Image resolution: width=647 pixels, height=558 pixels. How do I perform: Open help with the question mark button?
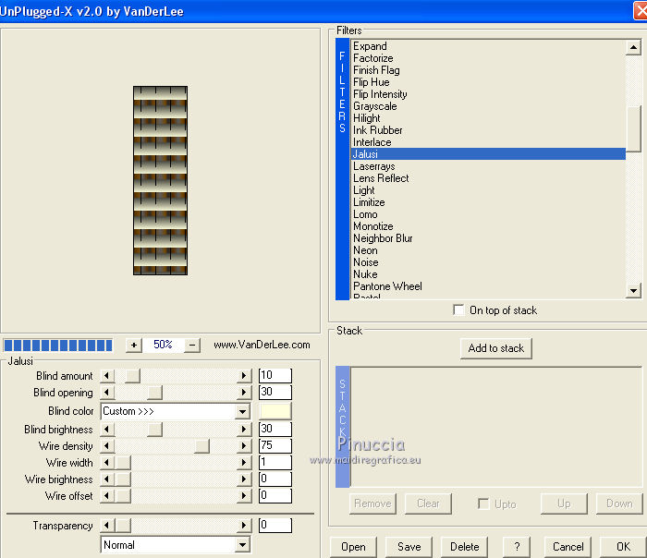[517, 547]
